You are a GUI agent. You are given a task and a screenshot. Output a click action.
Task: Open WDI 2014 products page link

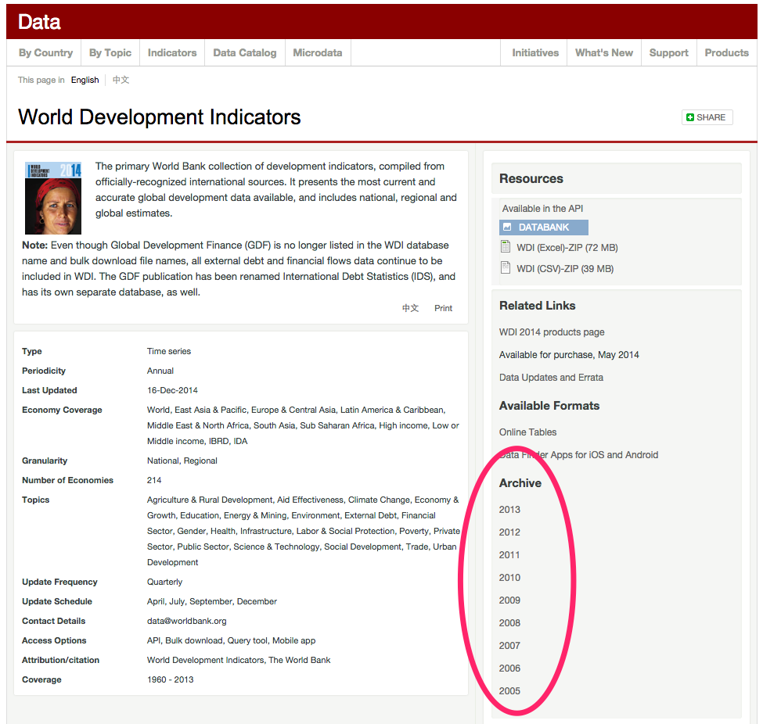click(552, 332)
